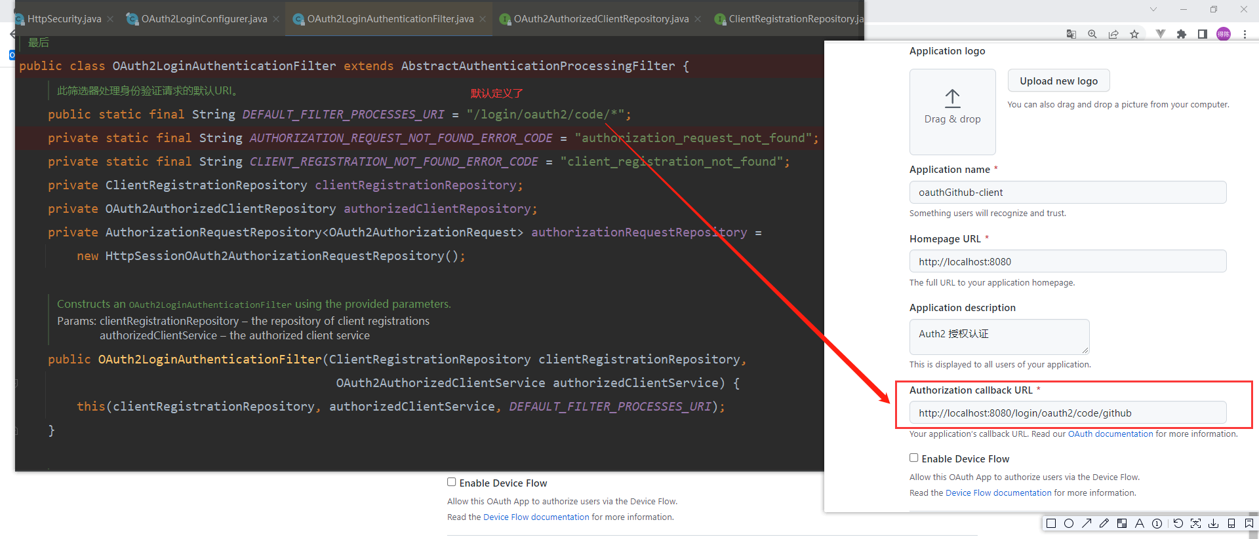The width and height of the screenshot is (1259, 539).
Task: Select the text annotation tool
Action: [x=1140, y=523]
